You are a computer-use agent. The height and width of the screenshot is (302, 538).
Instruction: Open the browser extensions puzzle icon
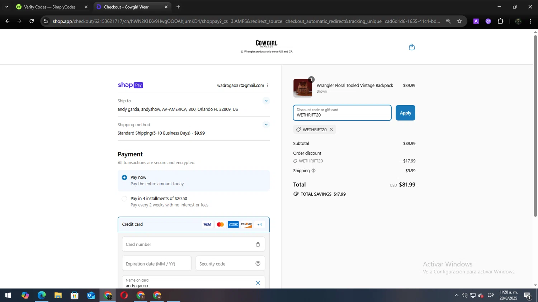point(501,21)
